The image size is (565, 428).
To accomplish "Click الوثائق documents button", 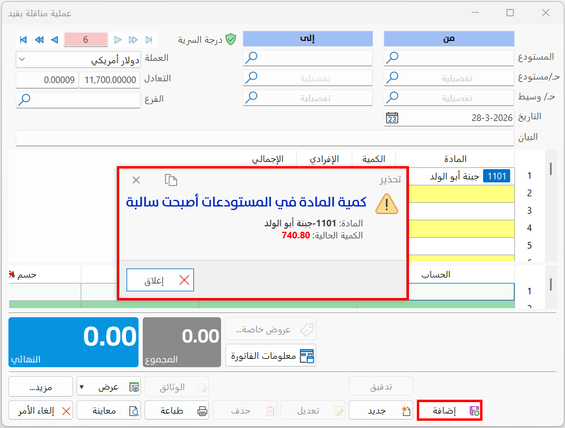I will pyautogui.click(x=176, y=386).
